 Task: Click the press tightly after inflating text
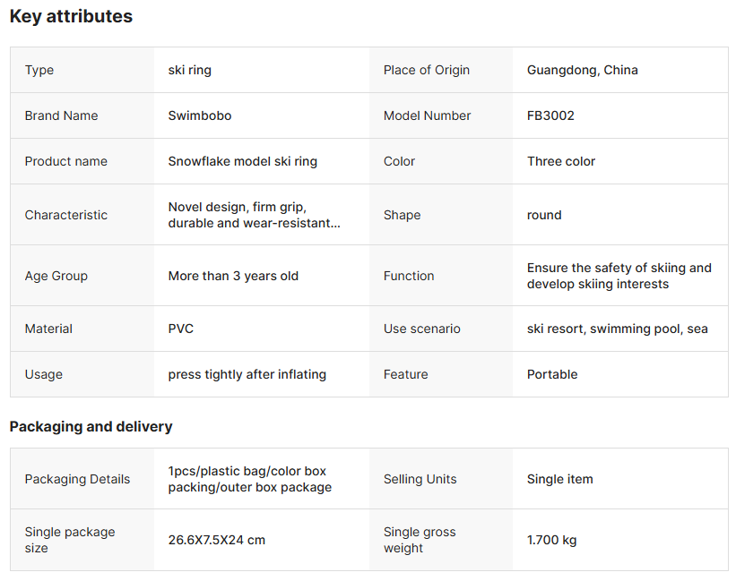pyautogui.click(x=247, y=374)
